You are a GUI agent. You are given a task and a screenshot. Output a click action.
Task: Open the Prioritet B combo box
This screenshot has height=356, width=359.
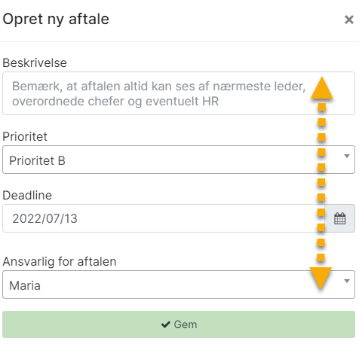coord(179,160)
